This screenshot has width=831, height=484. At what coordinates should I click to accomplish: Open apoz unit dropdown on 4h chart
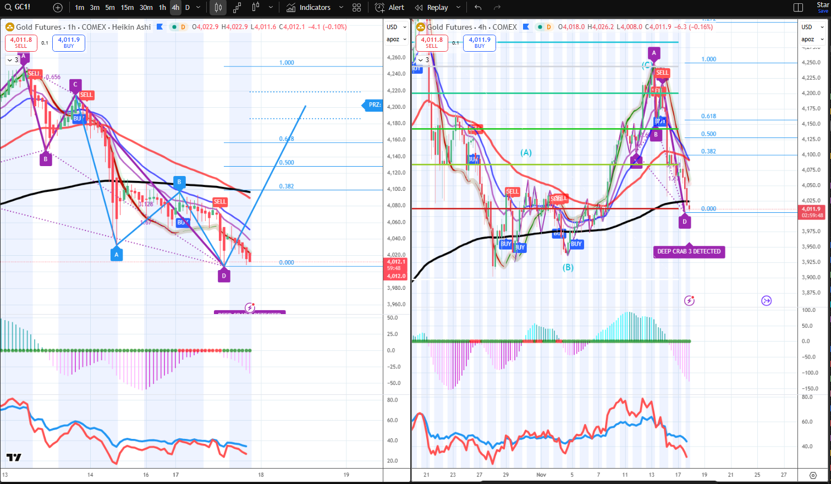click(812, 39)
